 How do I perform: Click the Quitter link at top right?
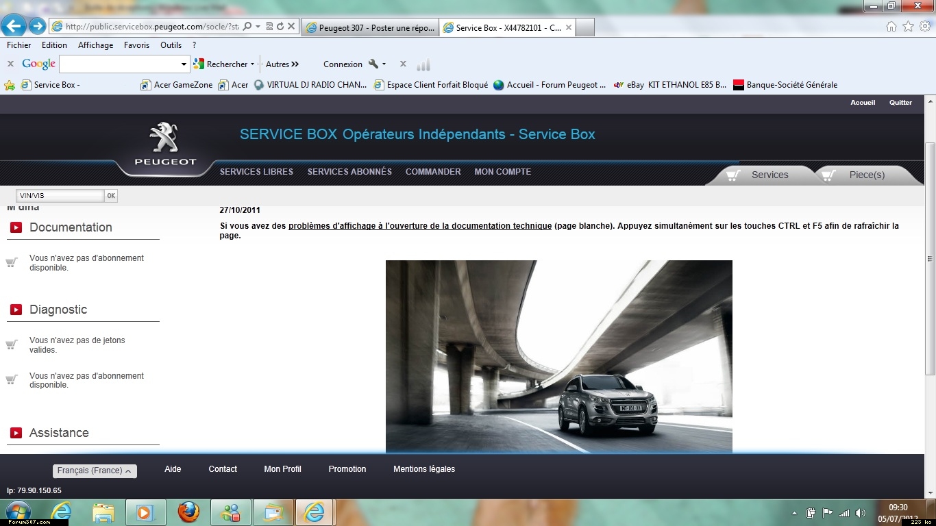click(x=900, y=103)
